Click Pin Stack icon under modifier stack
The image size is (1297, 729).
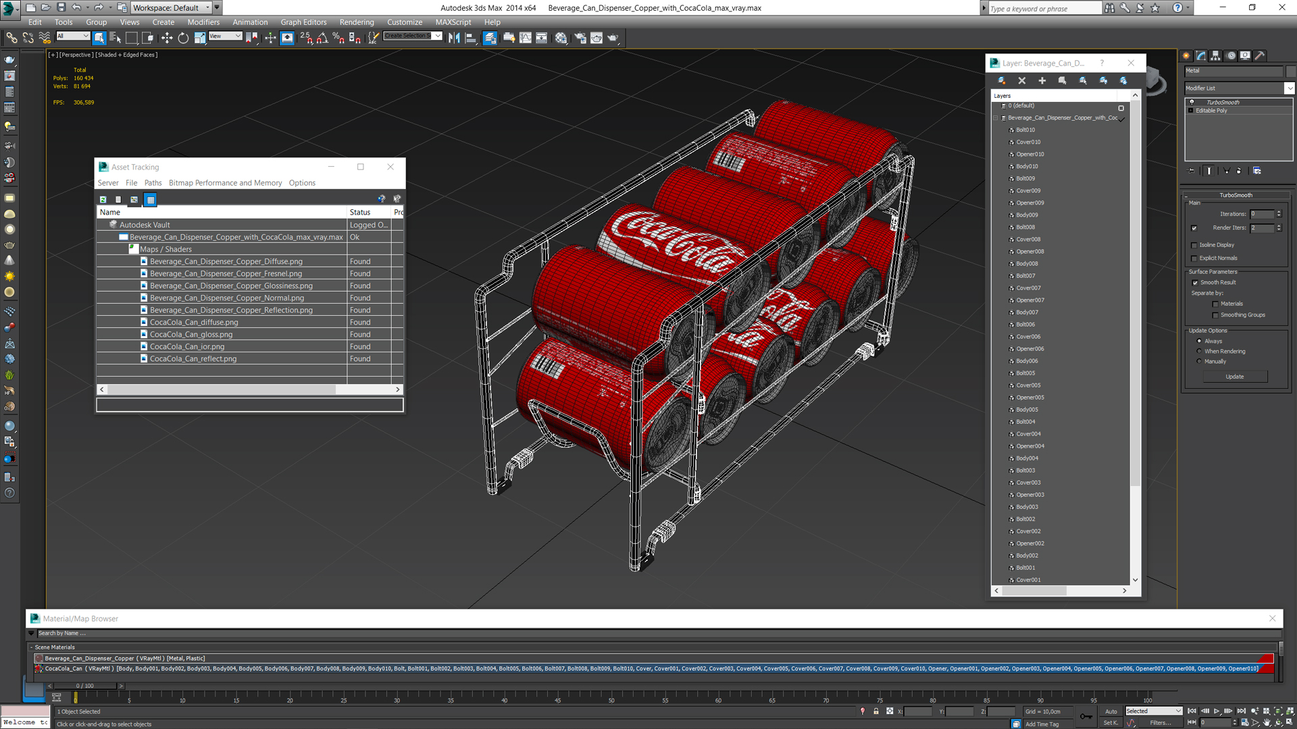[1192, 171]
